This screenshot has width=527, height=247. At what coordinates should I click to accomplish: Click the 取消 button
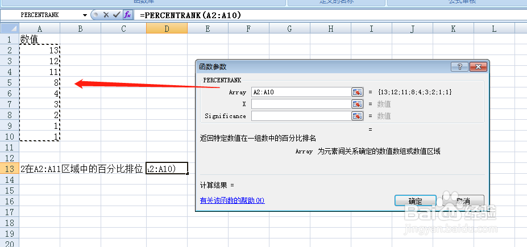463,201
